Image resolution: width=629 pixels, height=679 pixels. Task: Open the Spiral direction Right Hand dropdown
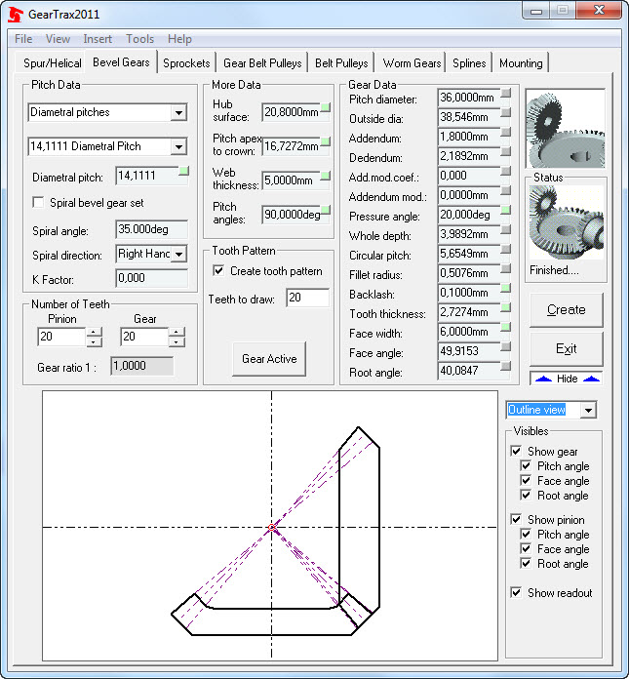178,254
